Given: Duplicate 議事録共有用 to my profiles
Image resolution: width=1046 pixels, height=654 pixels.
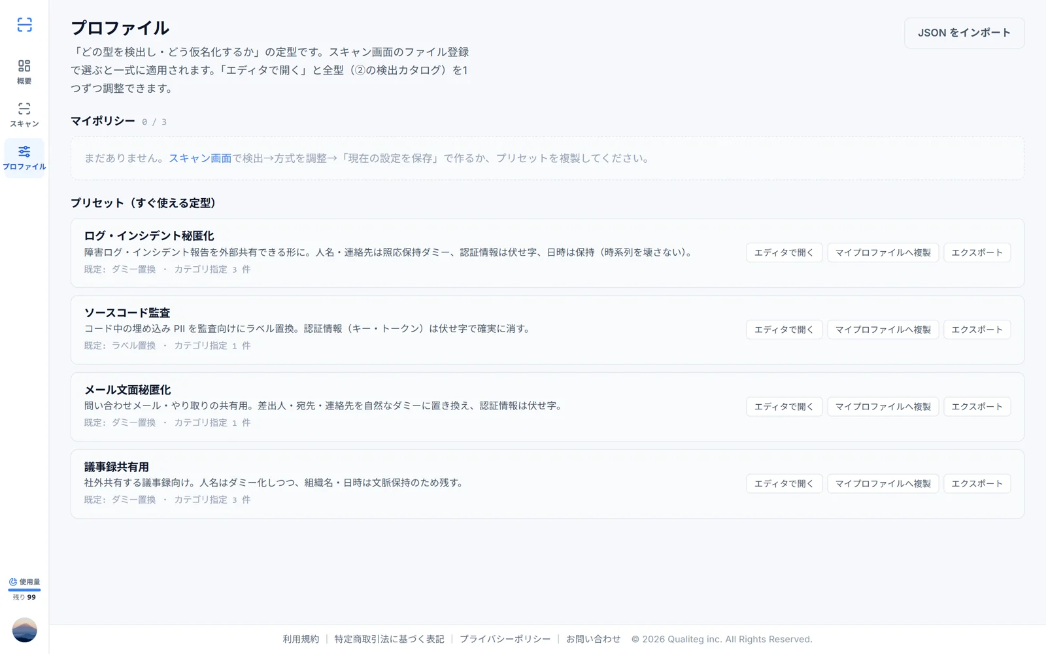Looking at the screenshot, I should pyautogui.click(x=883, y=483).
